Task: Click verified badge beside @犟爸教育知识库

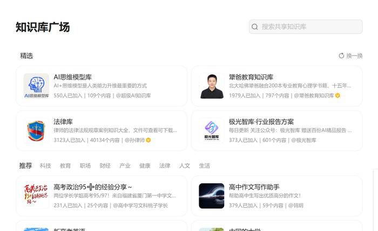Action: coord(337,95)
